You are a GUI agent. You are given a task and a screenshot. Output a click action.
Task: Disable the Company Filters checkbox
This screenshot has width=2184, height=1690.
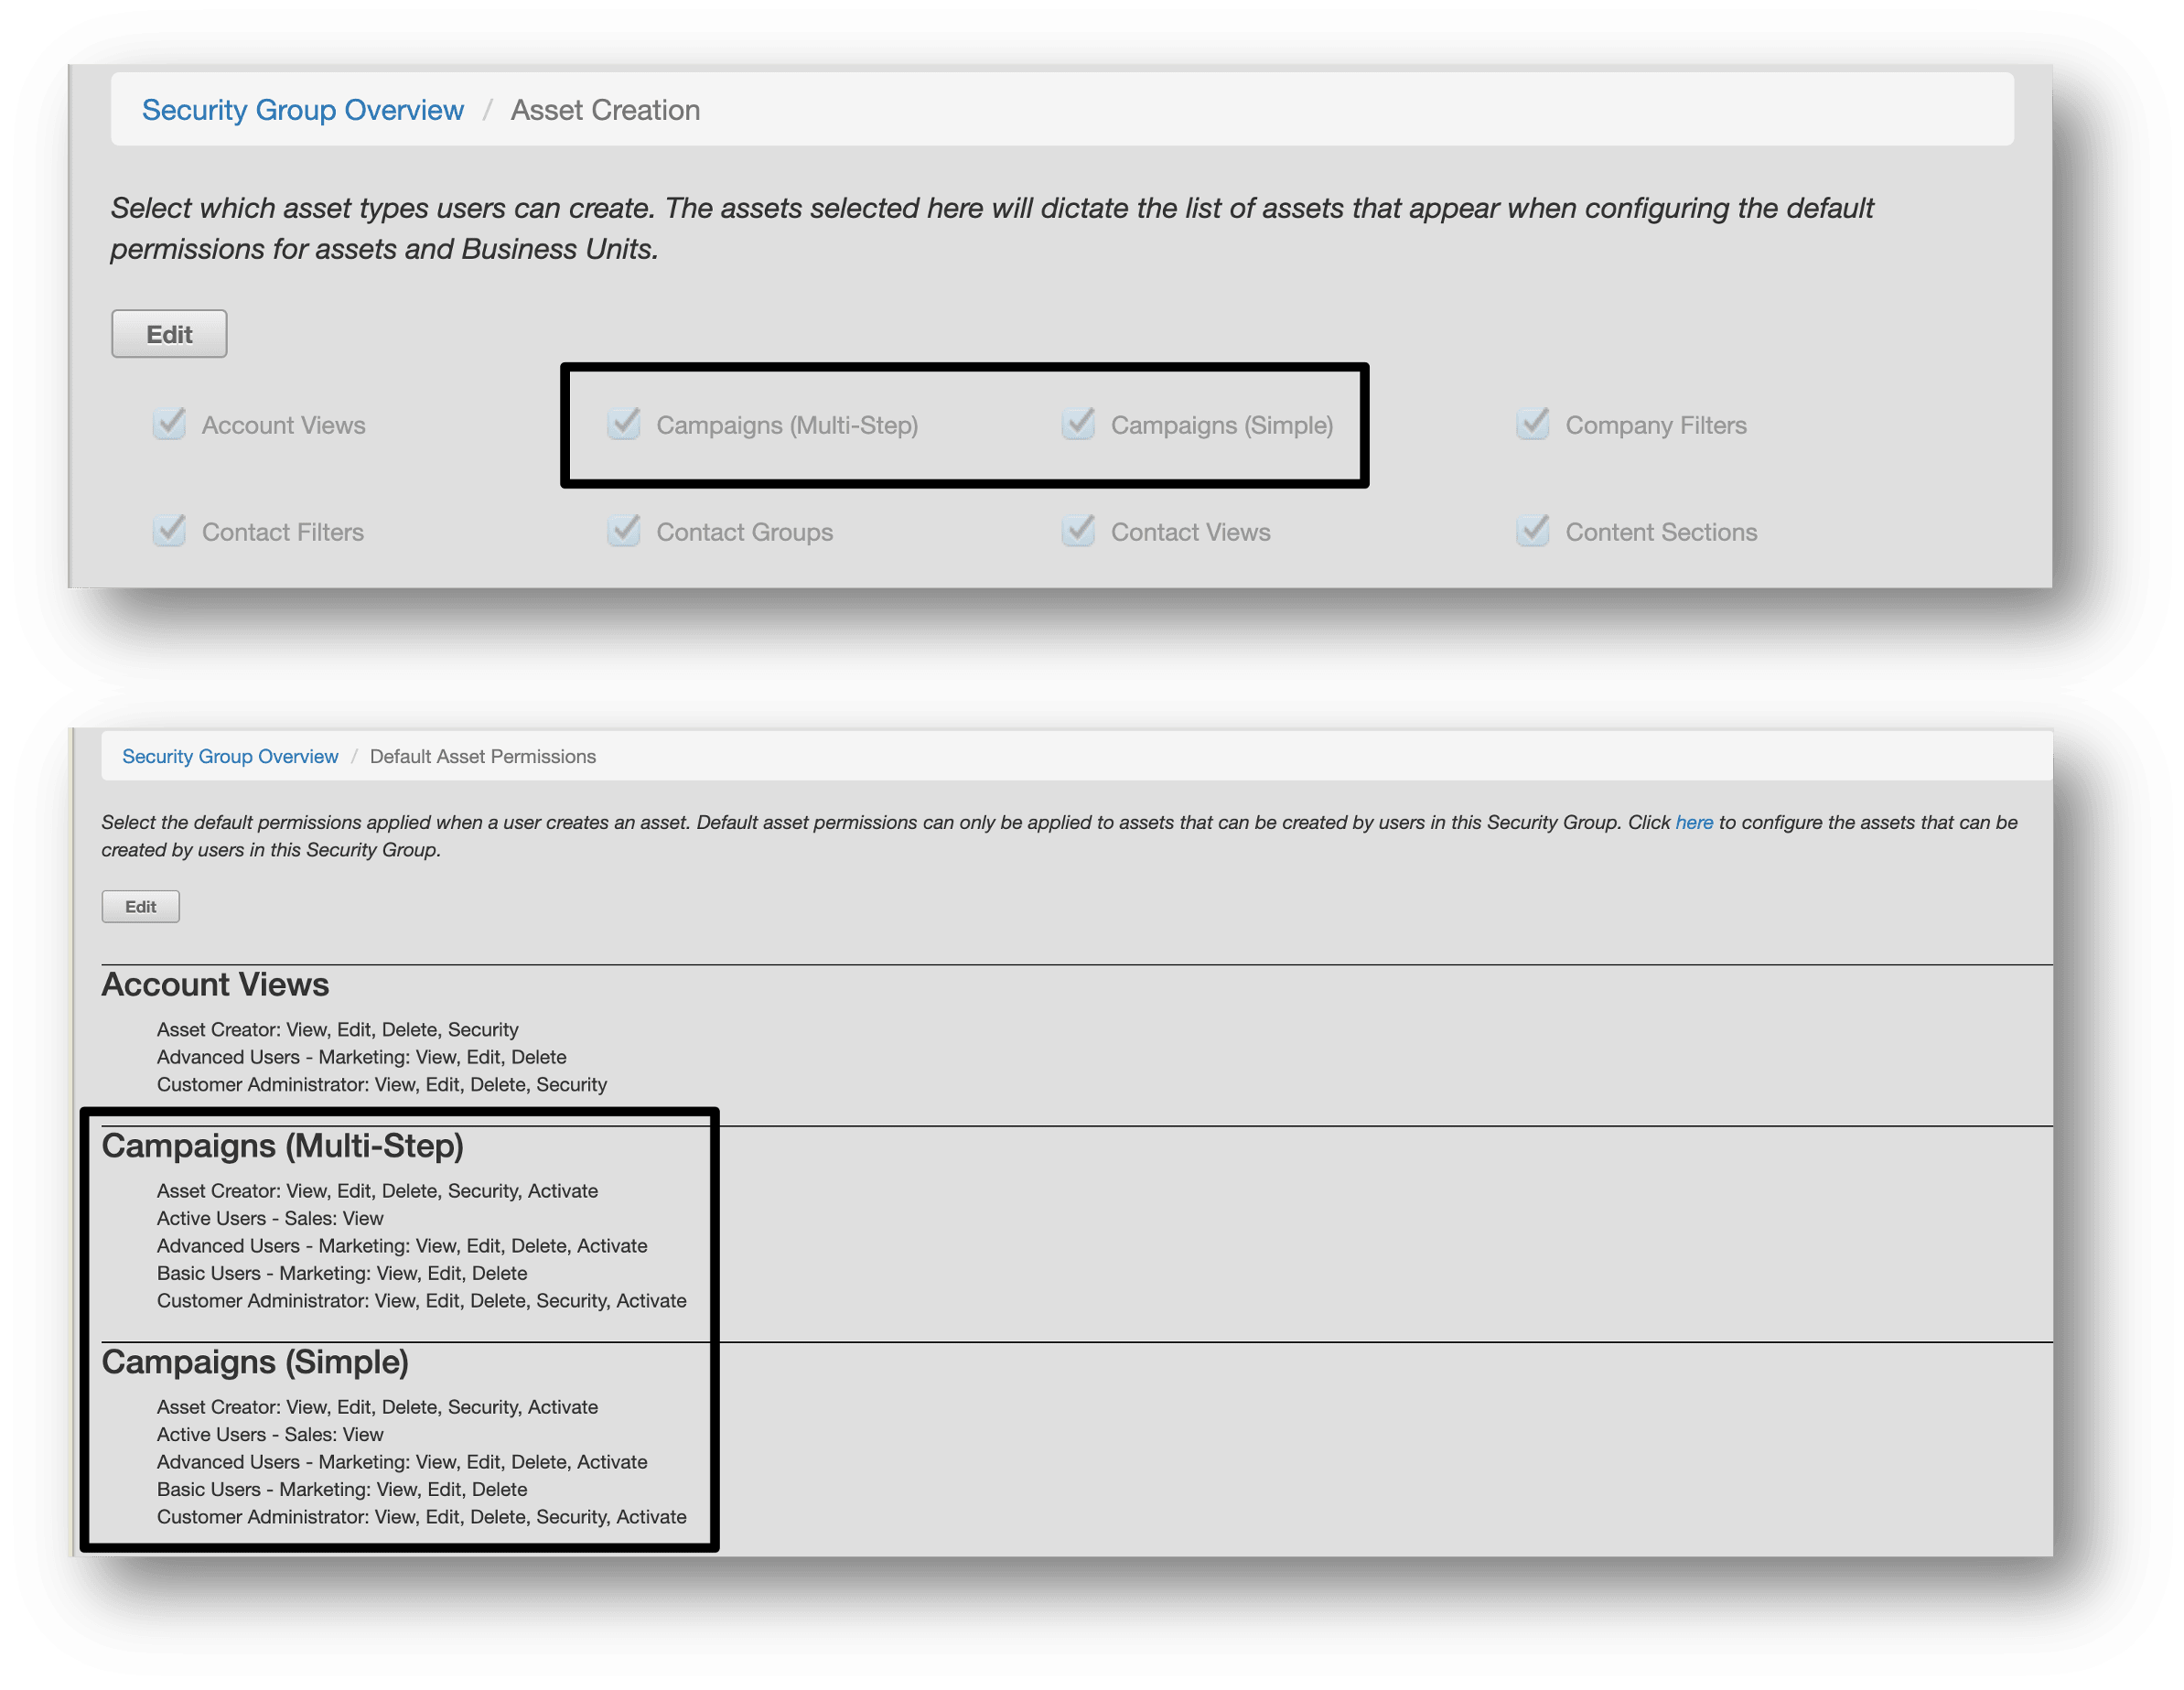(x=1533, y=424)
